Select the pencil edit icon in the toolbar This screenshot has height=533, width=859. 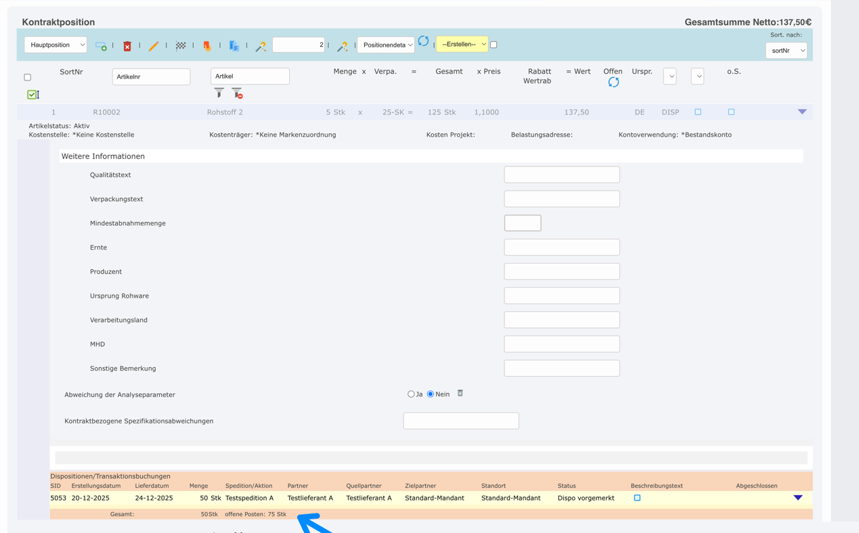pyautogui.click(x=154, y=45)
